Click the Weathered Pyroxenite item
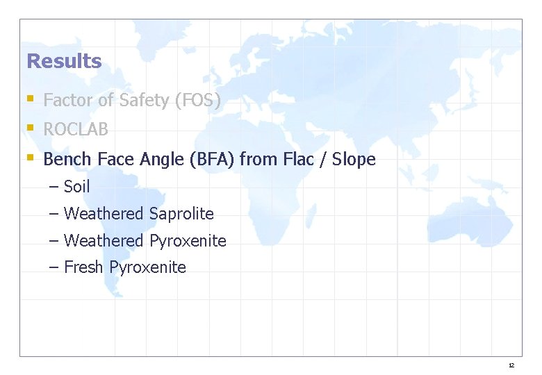The image size is (542, 375). (x=145, y=241)
